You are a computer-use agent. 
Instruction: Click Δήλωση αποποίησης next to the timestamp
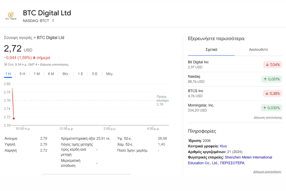[54, 65]
